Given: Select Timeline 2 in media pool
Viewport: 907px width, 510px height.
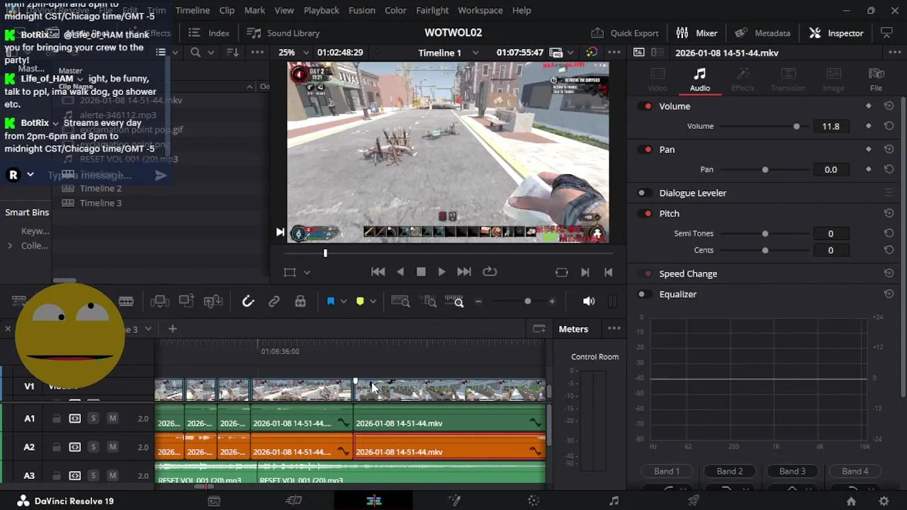Looking at the screenshot, I should [x=101, y=188].
